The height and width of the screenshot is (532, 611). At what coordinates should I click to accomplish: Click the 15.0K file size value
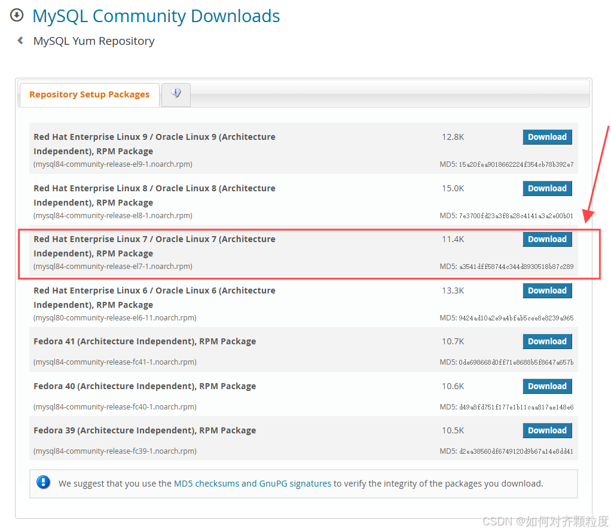pos(453,188)
